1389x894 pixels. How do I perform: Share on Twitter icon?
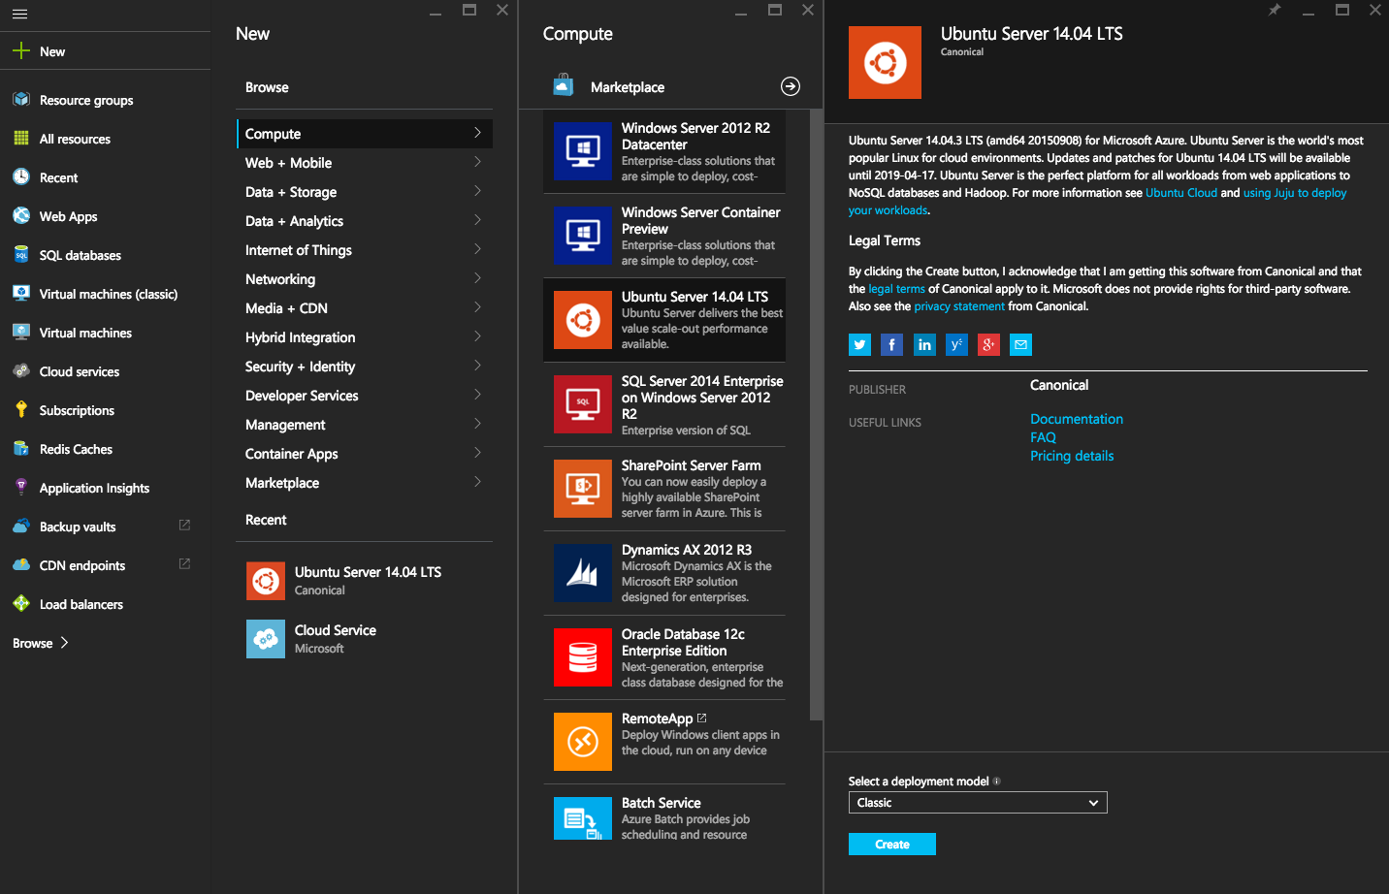tap(859, 345)
